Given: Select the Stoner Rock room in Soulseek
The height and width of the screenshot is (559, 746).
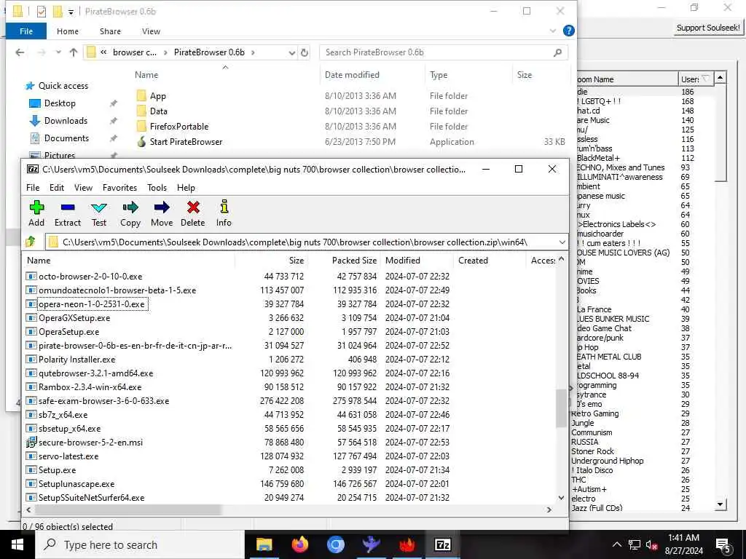Looking at the screenshot, I should click(592, 451).
